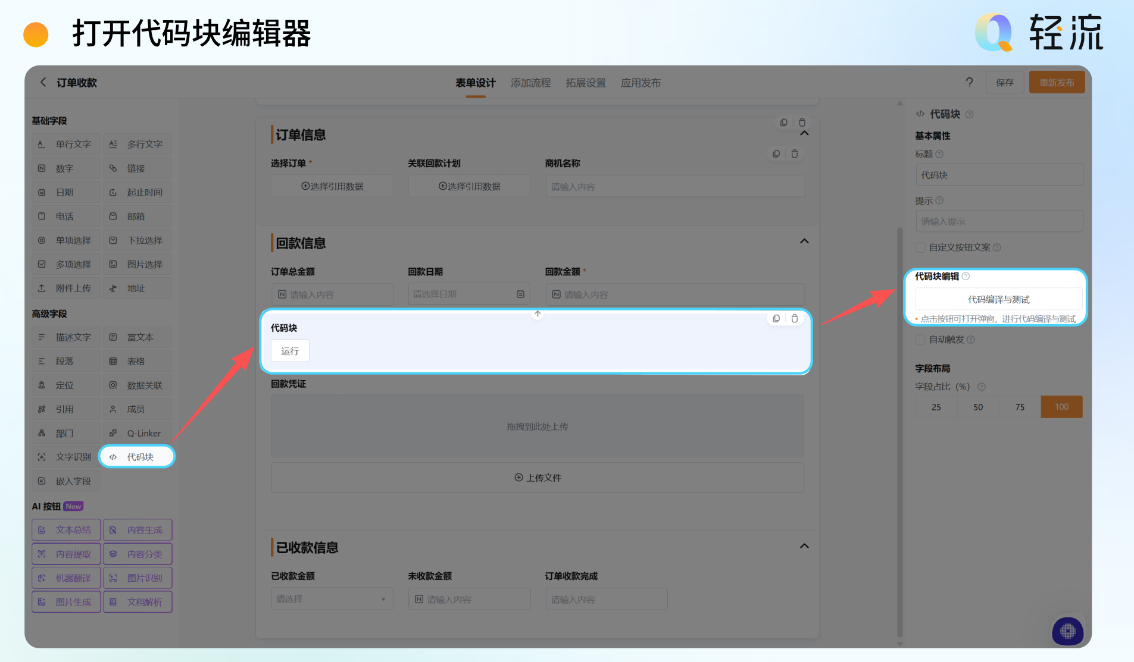The width and height of the screenshot is (1134, 662).
Task: Add a 电话 field
Action: click(x=66, y=217)
